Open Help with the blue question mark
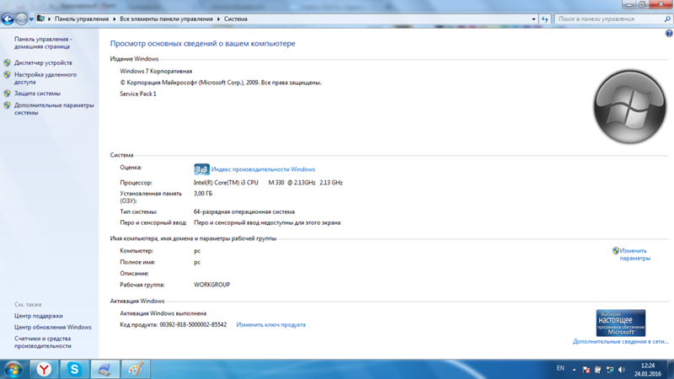The width and height of the screenshot is (674, 379). coord(669,33)
